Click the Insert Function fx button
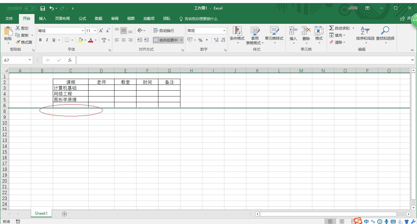Viewport: 417px width, 224px height. tap(69, 60)
